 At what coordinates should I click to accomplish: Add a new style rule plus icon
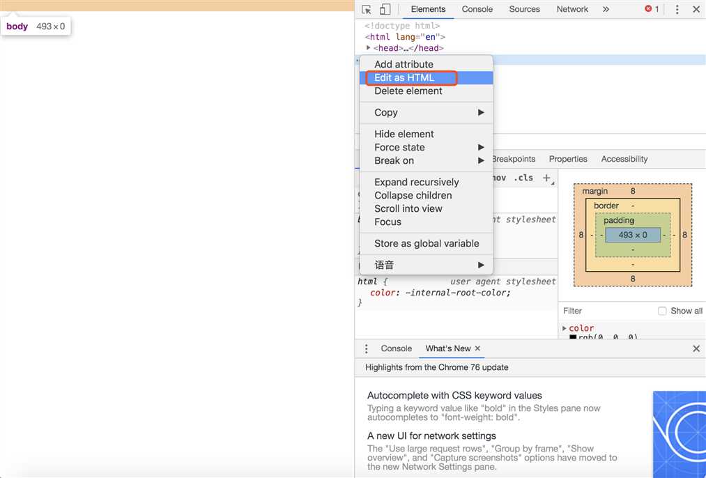click(547, 178)
